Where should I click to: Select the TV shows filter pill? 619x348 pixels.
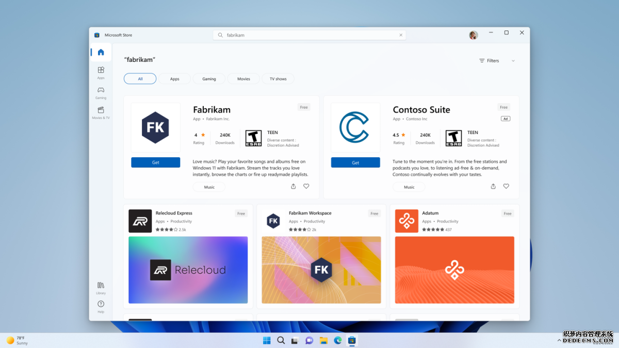tap(278, 79)
